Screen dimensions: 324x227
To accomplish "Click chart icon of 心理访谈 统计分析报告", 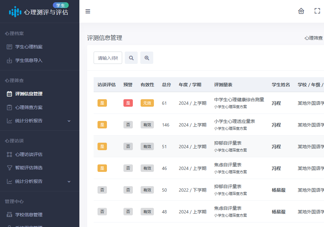I will (9, 182).
